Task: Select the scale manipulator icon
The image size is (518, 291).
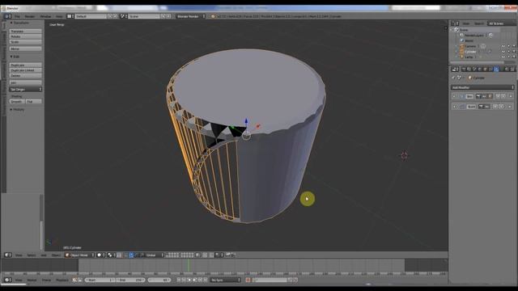Action: pos(142,255)
